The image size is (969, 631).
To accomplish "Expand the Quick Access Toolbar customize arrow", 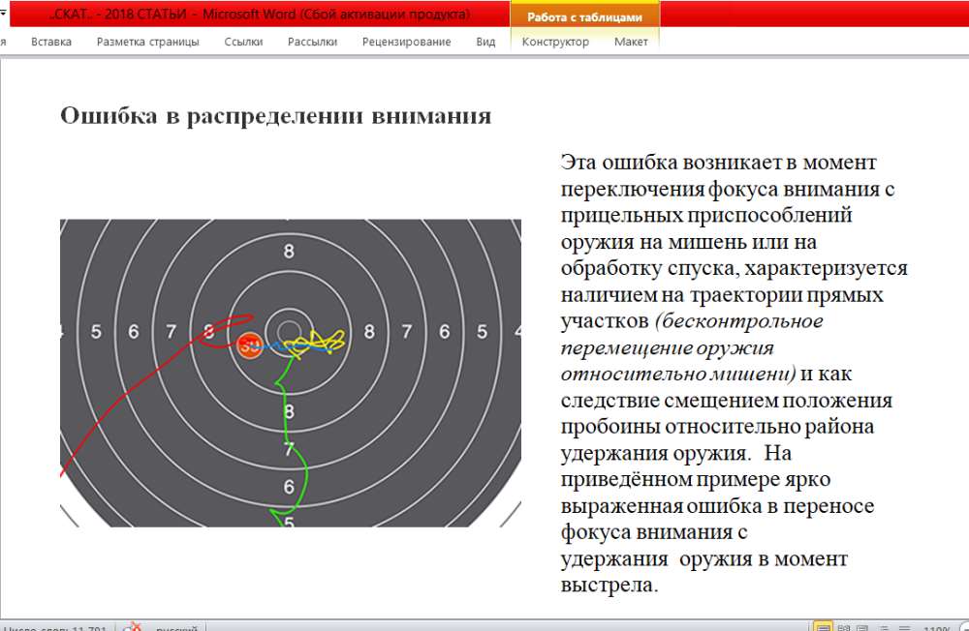I will click(3, 12).
